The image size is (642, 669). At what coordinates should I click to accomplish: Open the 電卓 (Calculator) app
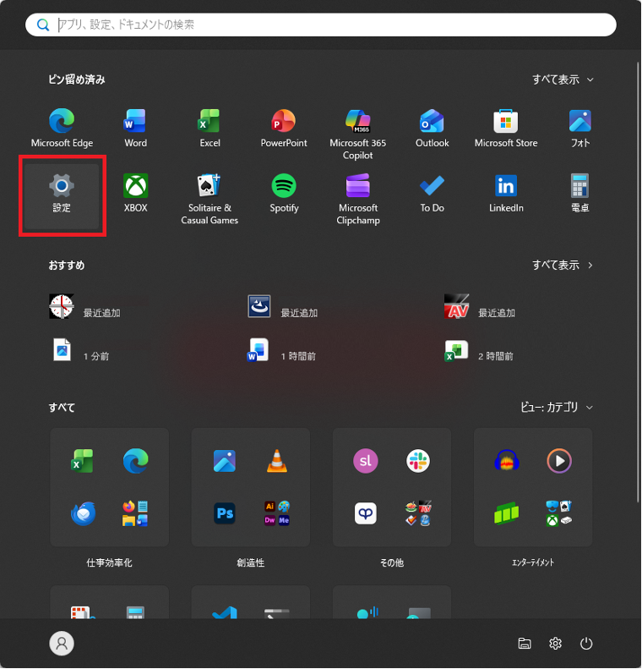579,193
